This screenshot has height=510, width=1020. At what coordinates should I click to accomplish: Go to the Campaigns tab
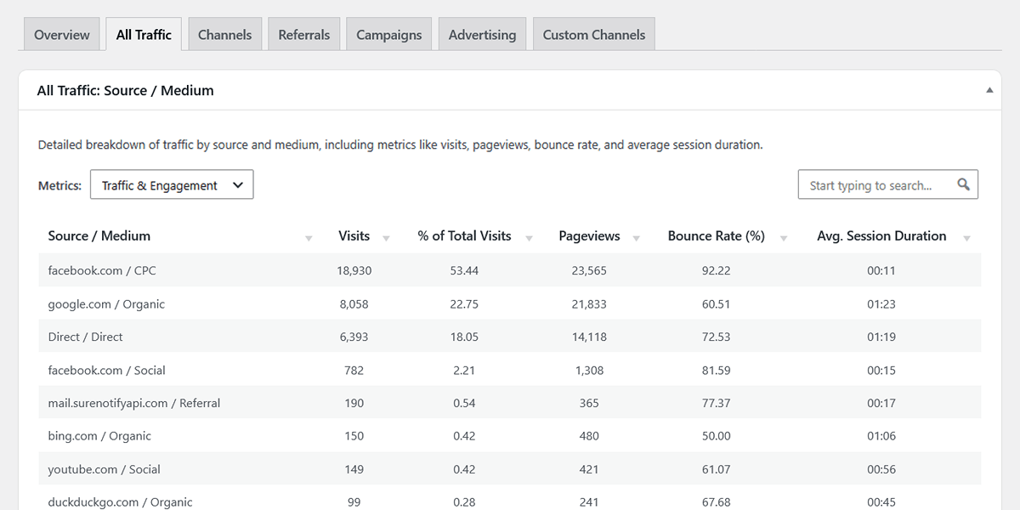(389, 35)
